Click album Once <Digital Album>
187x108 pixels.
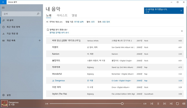[x=120, y=87]
